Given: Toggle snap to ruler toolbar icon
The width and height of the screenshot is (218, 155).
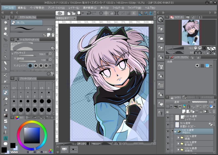Looking at the screenshot, I should [x=140, y=13].
